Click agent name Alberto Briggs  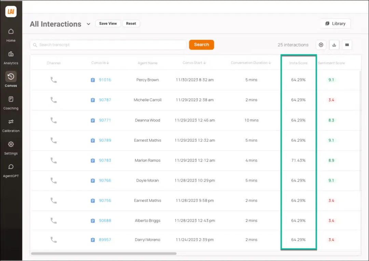(x=148, y=221)
